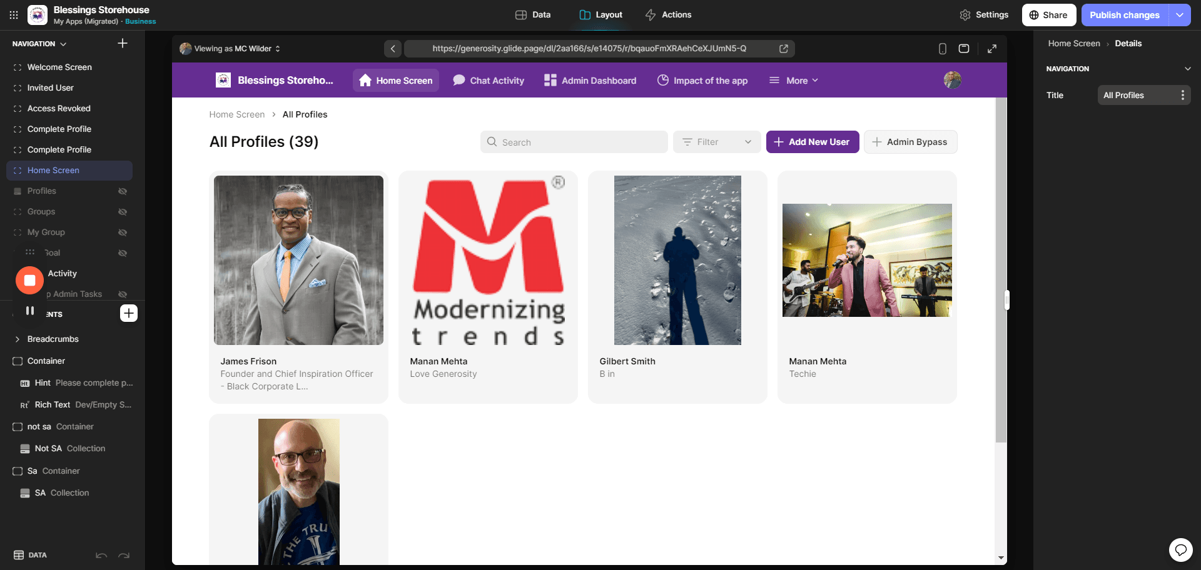Open the Admin Dashboard app tab

[590, 81]
